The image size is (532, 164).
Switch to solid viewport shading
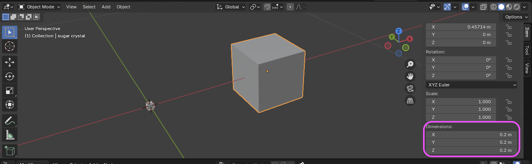click(x=501, y=7)
